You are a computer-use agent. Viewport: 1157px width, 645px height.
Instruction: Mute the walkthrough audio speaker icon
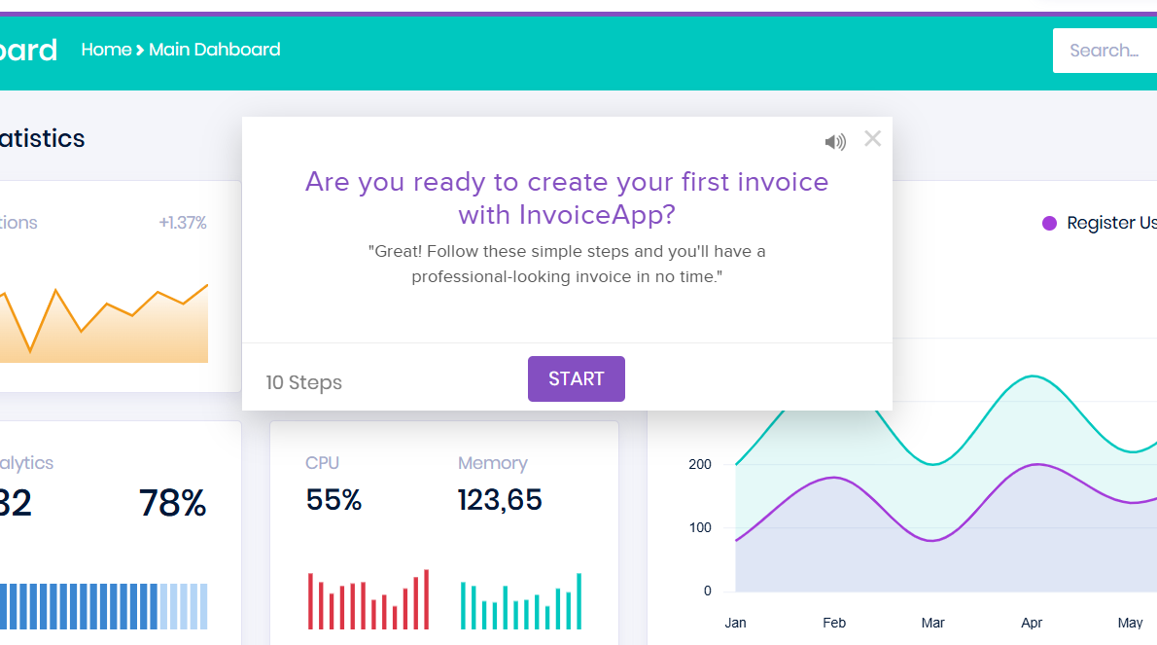pyautogui.click(x=834, y=142)
